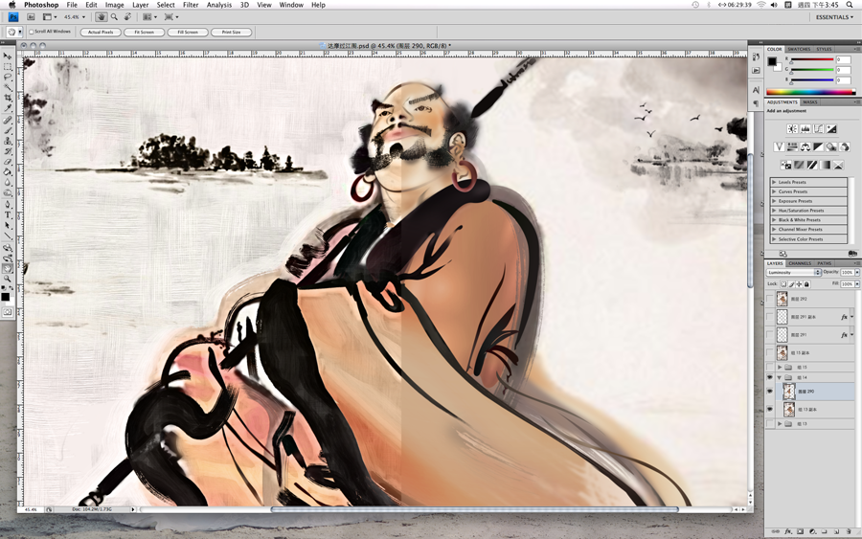Add a Levels adjustment
The image size is (862, 539).
tap(805, 129)
